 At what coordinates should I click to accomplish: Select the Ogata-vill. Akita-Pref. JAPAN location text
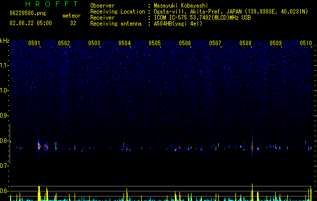point(231,12)
